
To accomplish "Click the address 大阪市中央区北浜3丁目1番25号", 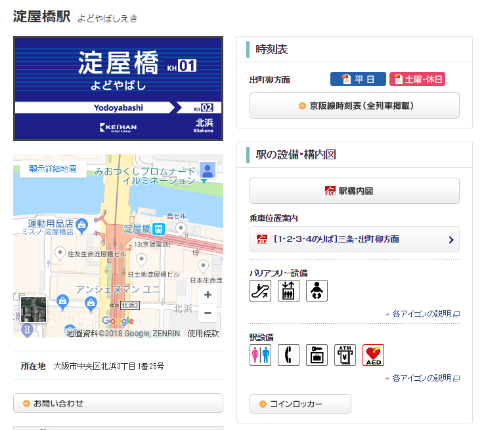I will 109,366.
